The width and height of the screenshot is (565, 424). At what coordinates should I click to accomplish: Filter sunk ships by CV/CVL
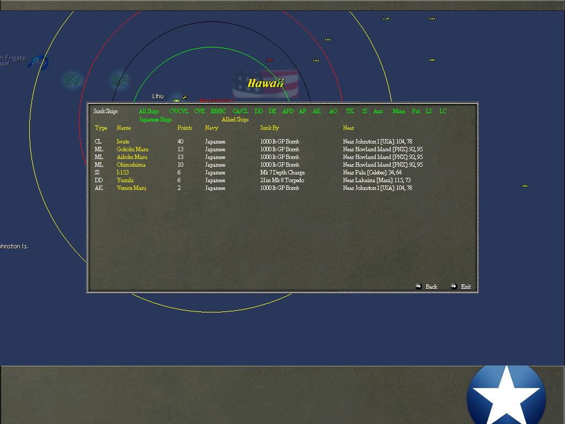pyautogui.click(x=179, y=112)
